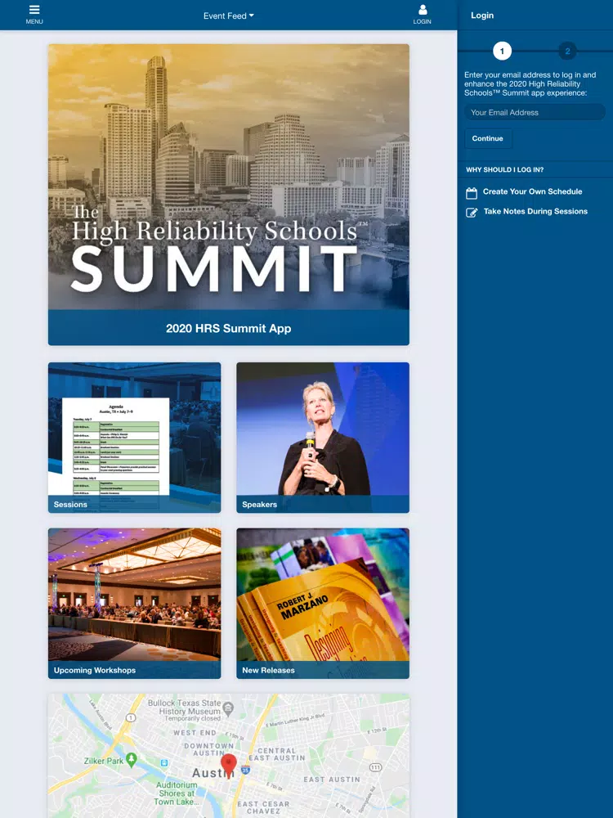Click the calendar icon beside Create Your Own Schedule
This screenshot has height=818, width=613.
[472, 193]
